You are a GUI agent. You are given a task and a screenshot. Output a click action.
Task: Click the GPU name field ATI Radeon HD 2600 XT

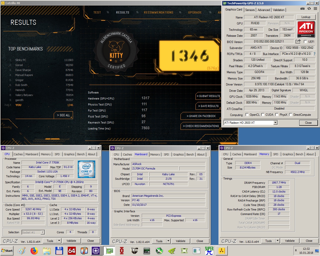pos(269,17)
